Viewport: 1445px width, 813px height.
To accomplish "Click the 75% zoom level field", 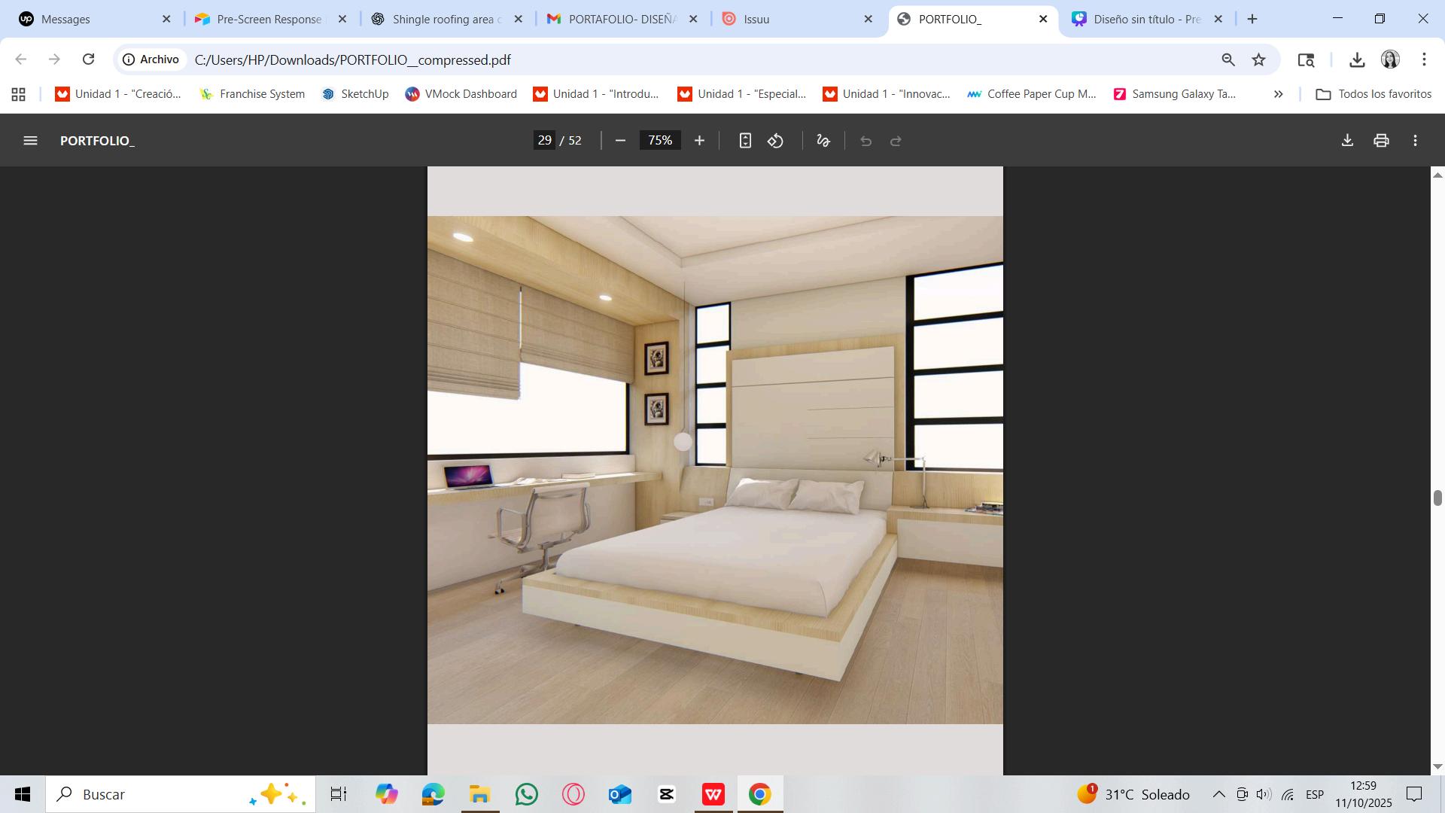I will pyautogui.click(x=660, y=141).
